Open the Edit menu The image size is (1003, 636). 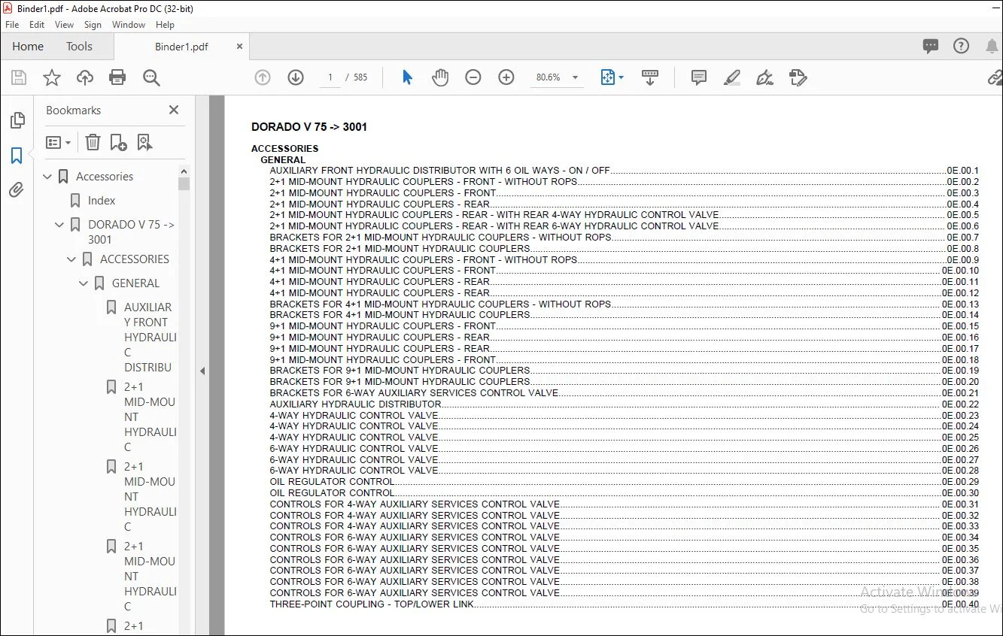(x=37, y=25)
